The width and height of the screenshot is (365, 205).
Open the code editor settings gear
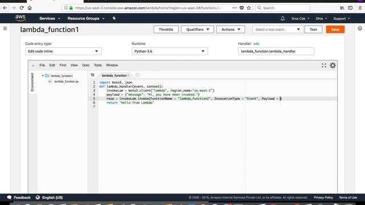333,65
